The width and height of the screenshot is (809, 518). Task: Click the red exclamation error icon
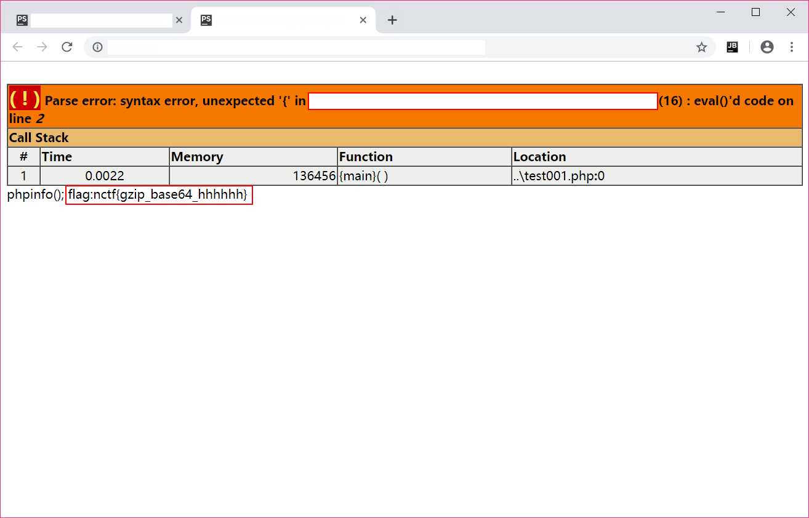click(25, 98)
